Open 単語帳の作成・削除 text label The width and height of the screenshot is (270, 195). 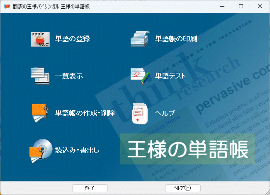pyautogui.click(x=85, y=113)
